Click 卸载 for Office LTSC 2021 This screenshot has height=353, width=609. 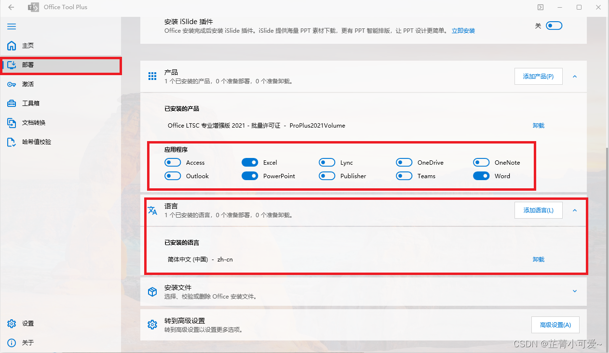click(539, 126)
